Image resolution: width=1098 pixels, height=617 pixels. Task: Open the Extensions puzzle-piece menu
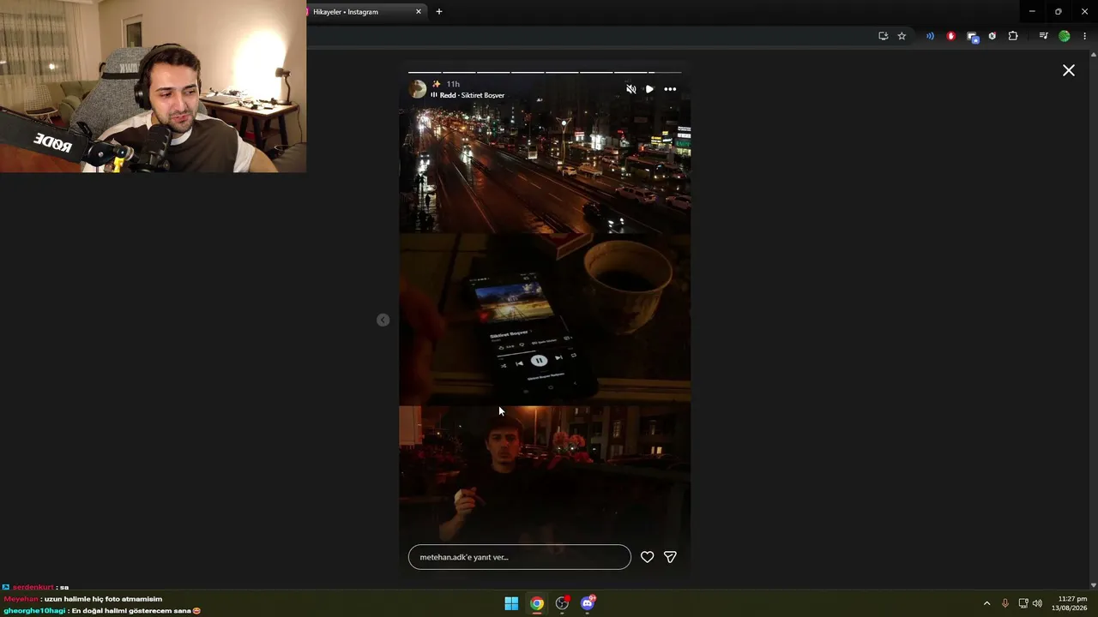(x=1013, y=36)
